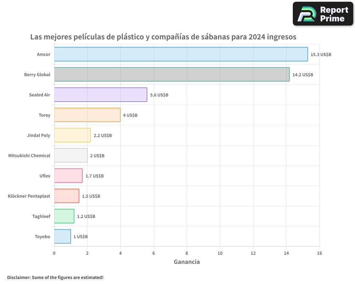Image resolution: width=355 pixels, height=284 pixels.
Task: Click the Jindal Poly bar
Action: pos(72,135)
